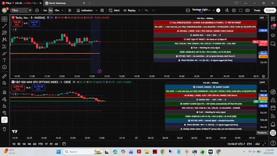The height and width of the screenshot is (156, 277).
Task: Open the USD currency dropdown
Action: click(263, 18)
